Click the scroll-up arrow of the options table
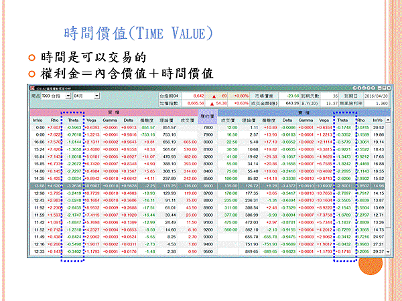 tap(388, 120)
